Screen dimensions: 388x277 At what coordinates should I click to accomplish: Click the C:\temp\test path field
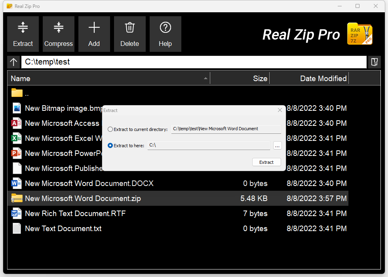pyautogui.click(x=194, y=62)
